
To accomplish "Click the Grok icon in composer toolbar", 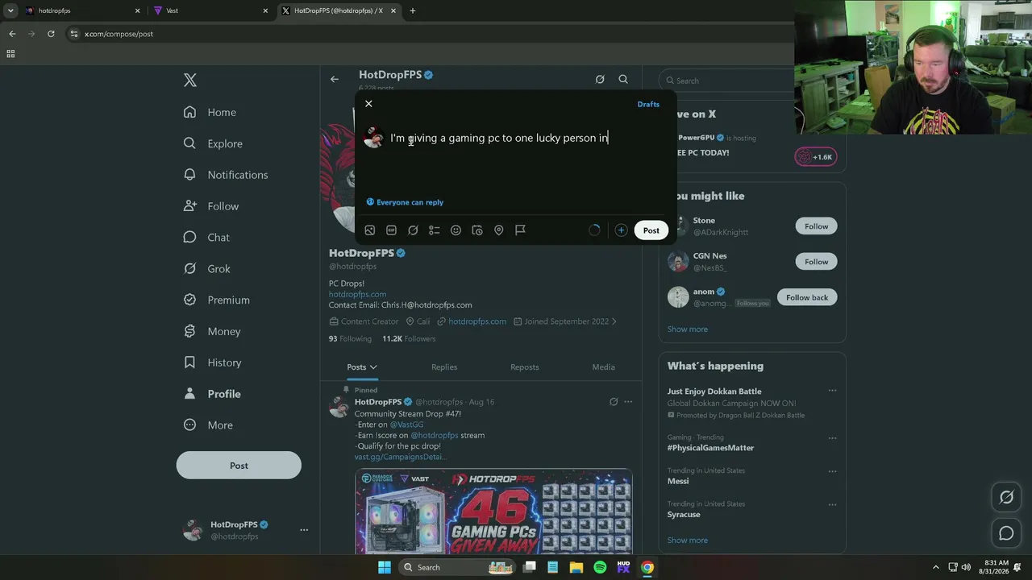I will [413, 230].
